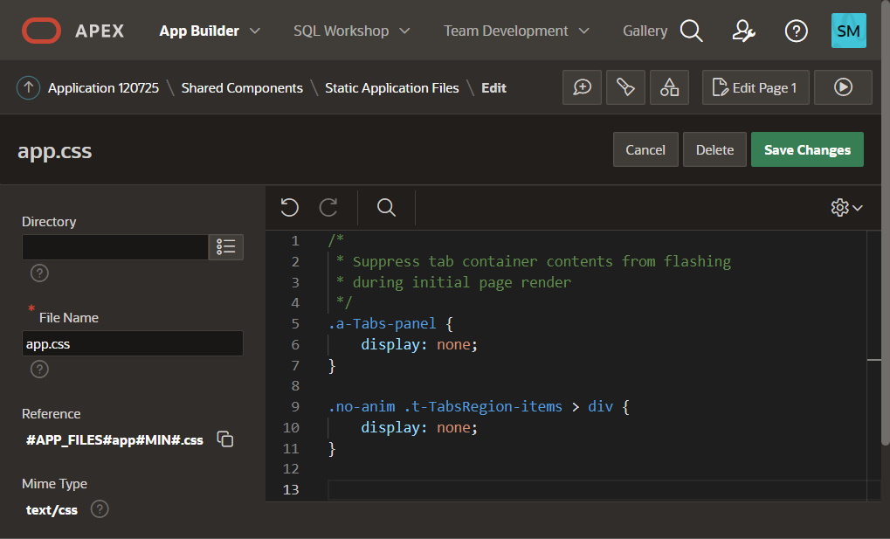890x539 pixels.
Task: Click the Delete button
Action: click(x=714, y=149)
